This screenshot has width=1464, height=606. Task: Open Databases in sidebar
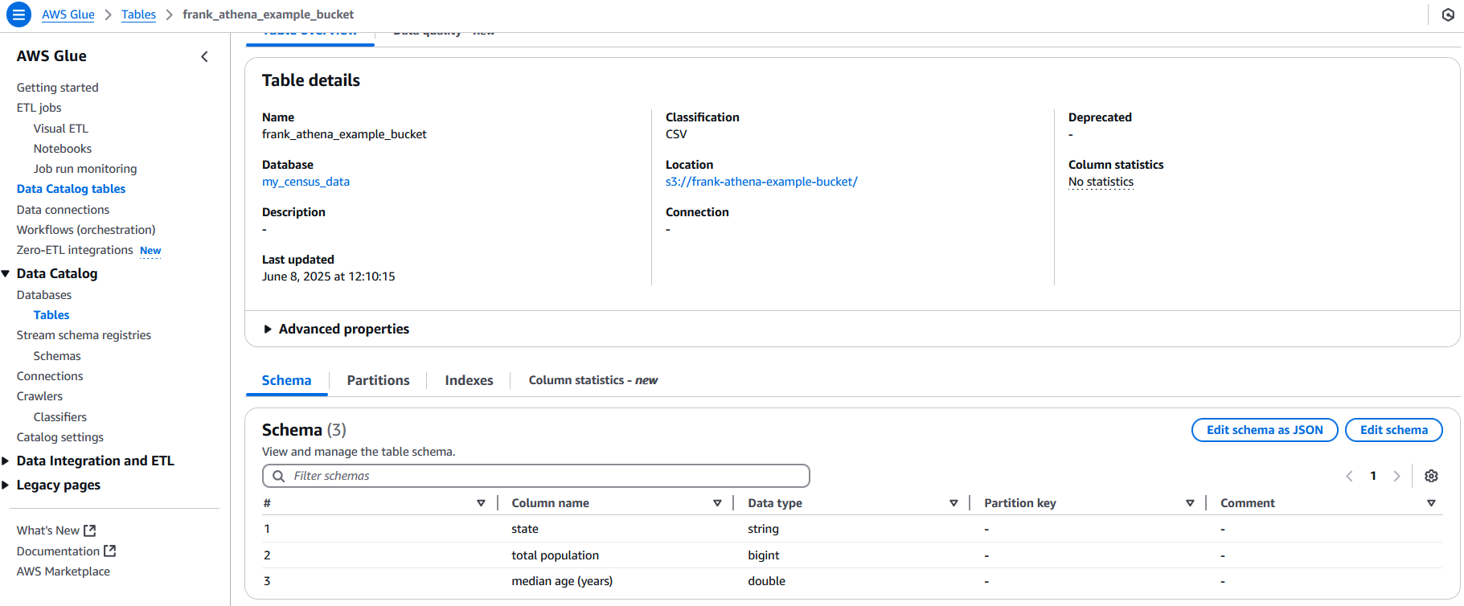click(x=44, y=295)
